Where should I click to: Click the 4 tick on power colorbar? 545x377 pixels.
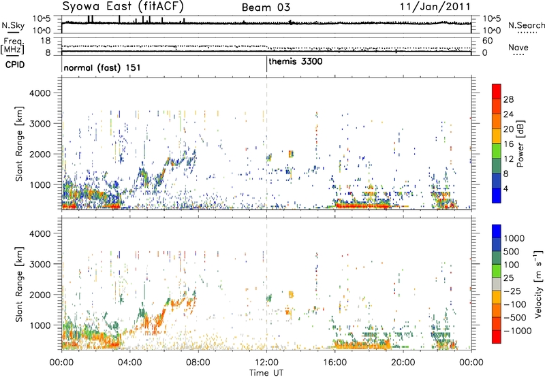pos(505,188)
